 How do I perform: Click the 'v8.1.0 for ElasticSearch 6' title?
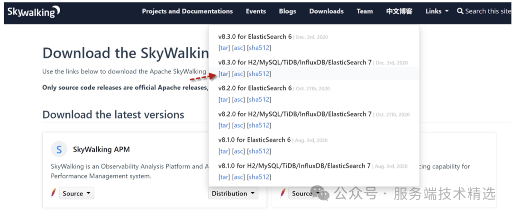(255, 140)
